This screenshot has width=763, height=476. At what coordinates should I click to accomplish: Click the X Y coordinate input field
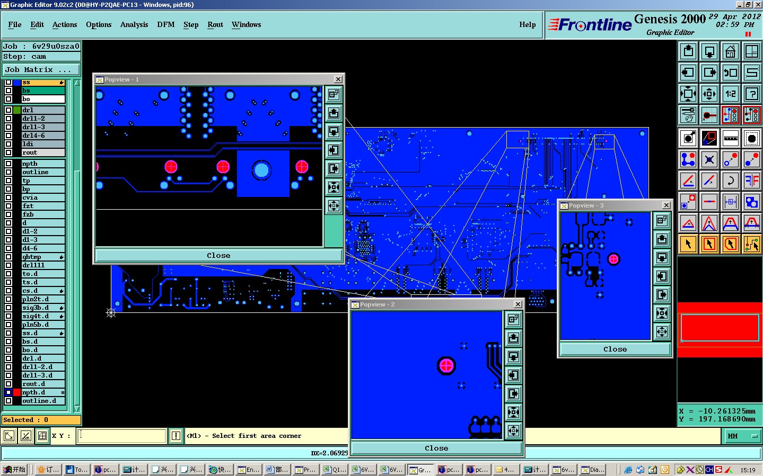pos(122,436)
